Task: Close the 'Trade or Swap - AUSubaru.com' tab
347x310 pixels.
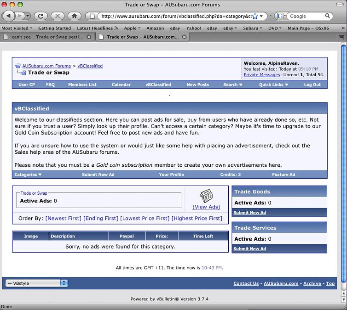Action: click(184, 37)
